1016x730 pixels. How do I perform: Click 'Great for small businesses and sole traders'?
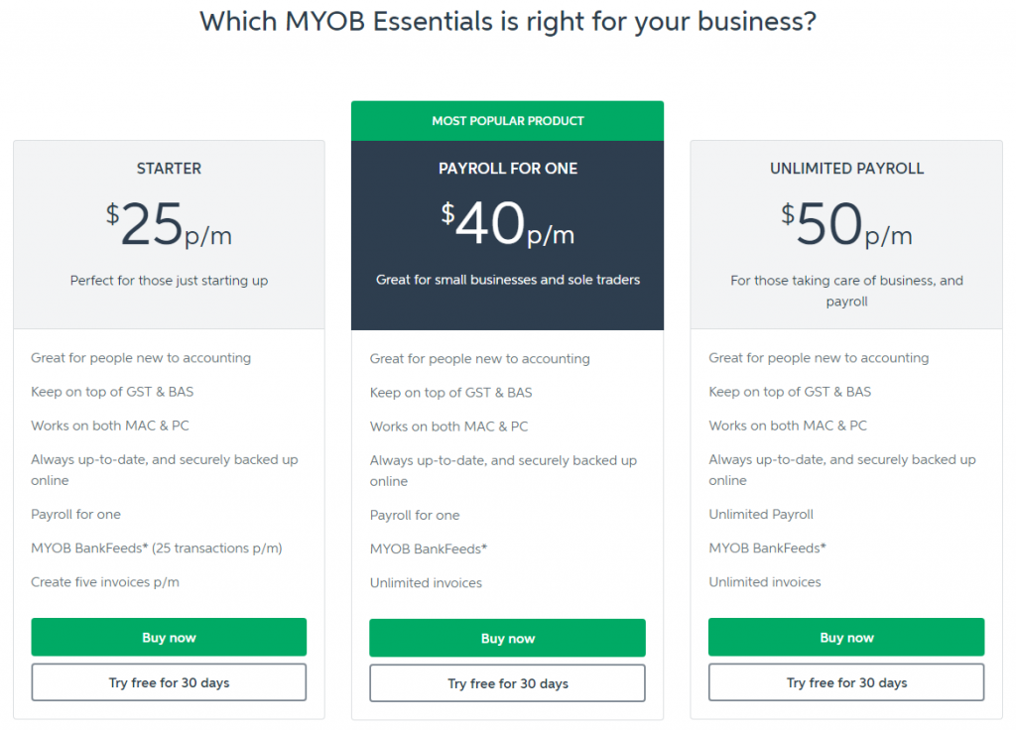(507, 280)
